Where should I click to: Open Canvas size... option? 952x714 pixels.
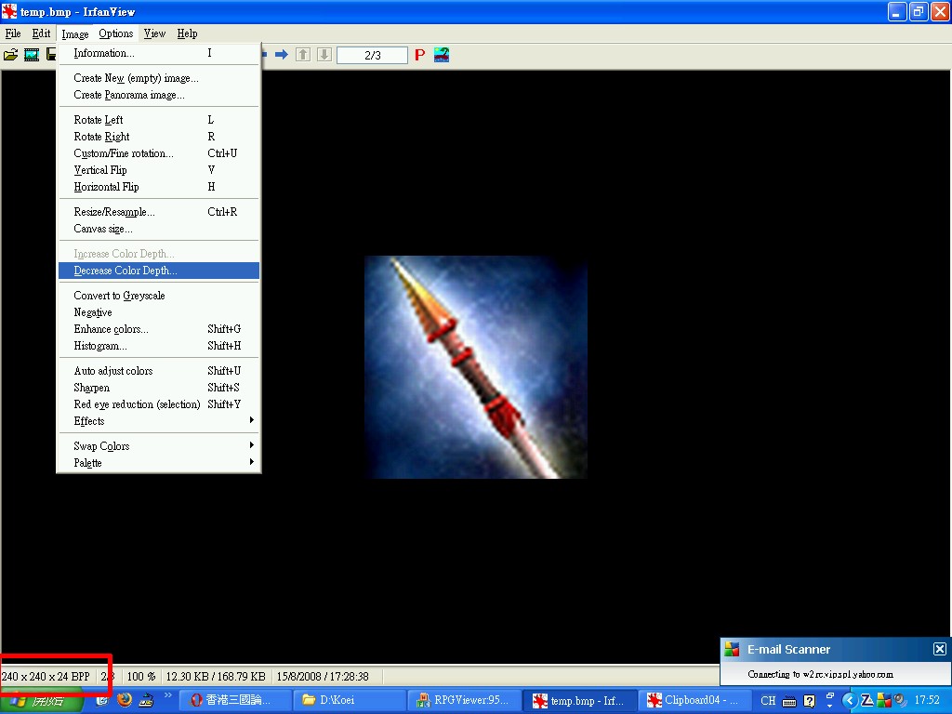click(x=159, y=229)
